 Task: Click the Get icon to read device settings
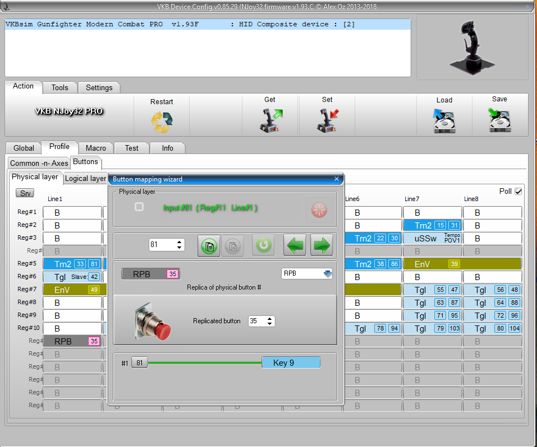click(270, 120)
